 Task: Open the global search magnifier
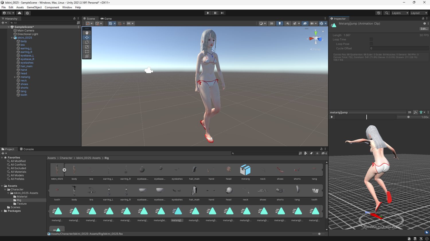[x=387, y=13]
